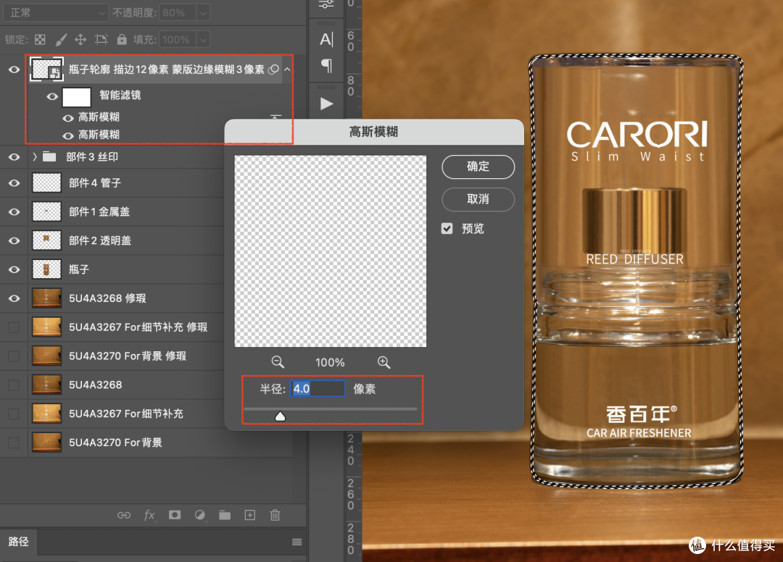The width and height of the screenshot is (783, 562).
Task: Collapse the top layer's smart filter list
Action: tap(287, 70)
